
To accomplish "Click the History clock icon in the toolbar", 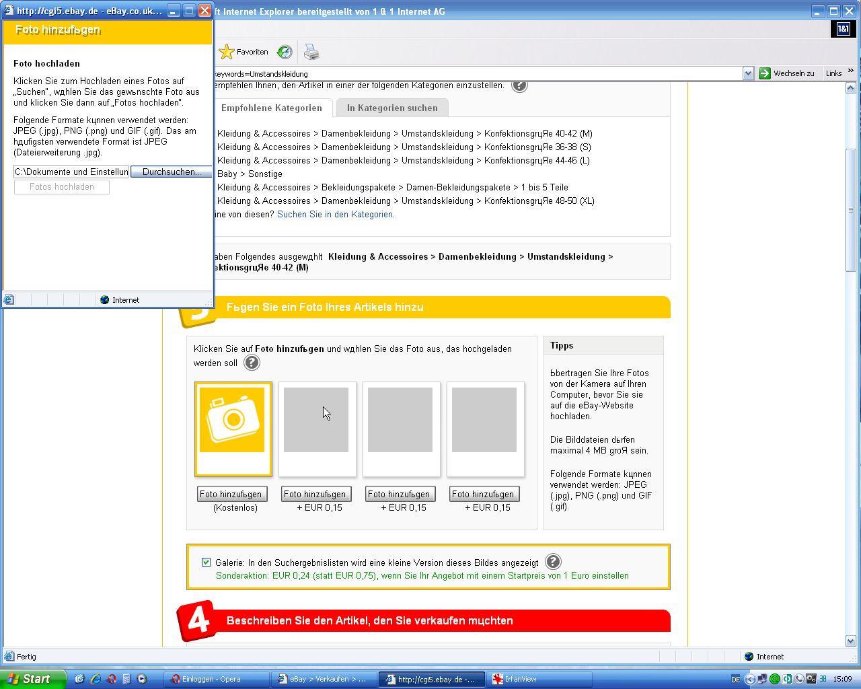I will [285, 52].
